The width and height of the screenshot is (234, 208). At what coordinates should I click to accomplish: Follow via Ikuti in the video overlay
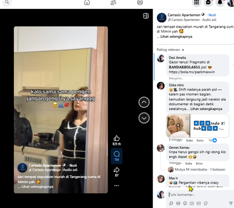click(x=73, y=165)
